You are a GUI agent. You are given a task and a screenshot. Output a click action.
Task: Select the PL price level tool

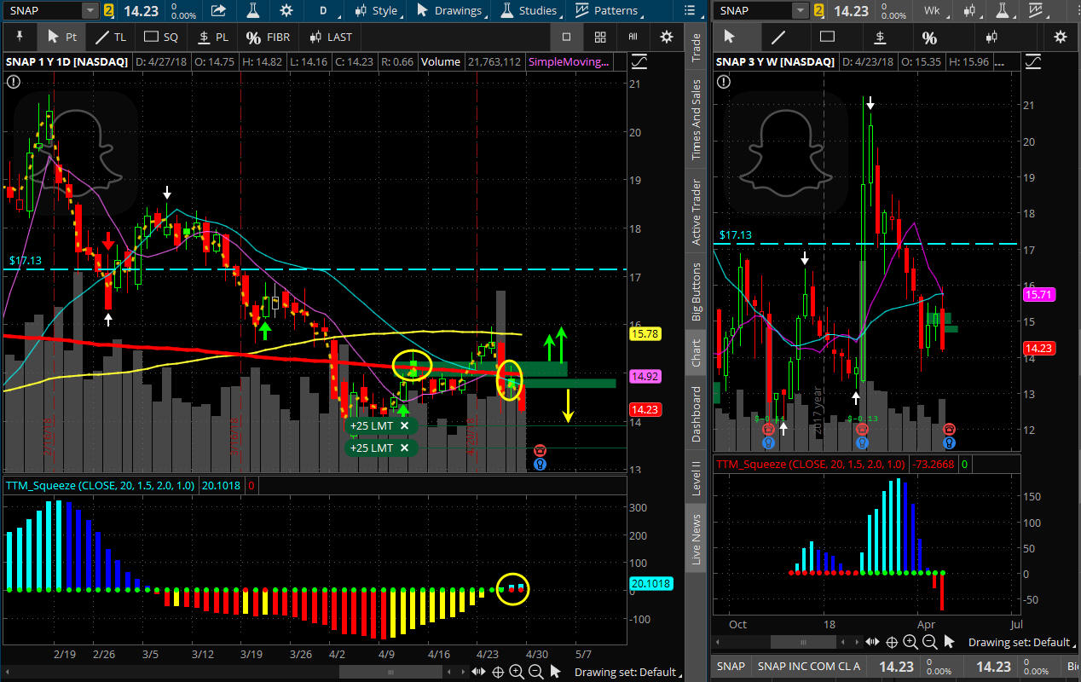point(213,38)
